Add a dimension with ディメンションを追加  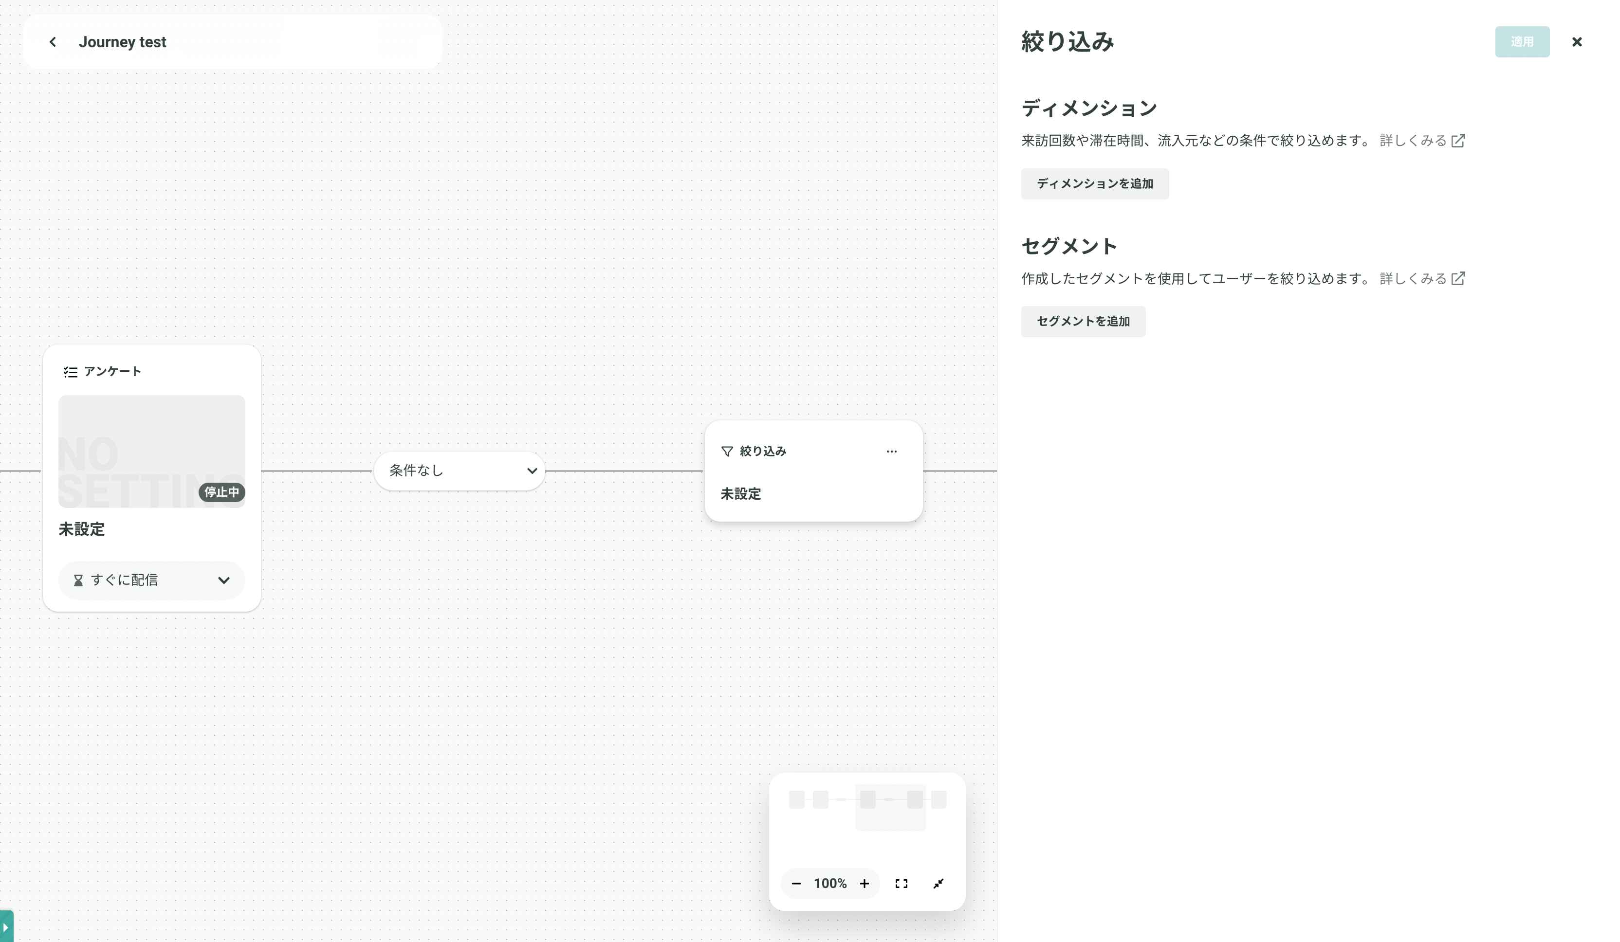tap(1094, 184)
